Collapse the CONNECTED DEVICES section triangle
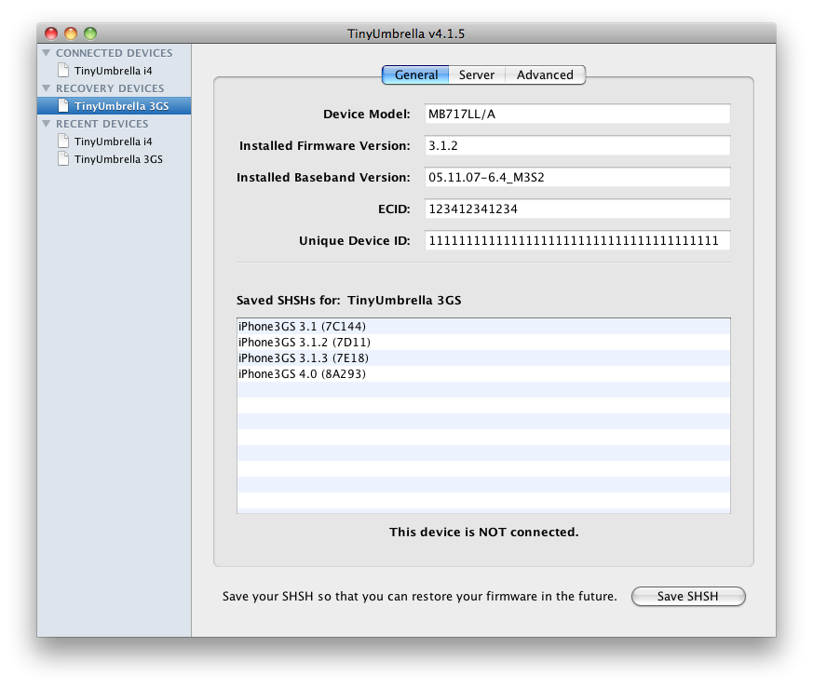Viewport: 813px width, 688px height. point(47,53)
